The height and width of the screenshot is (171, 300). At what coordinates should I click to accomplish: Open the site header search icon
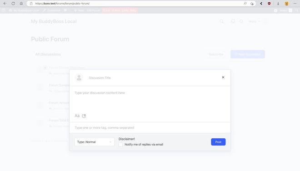pyautogui.click(x=221, y=21)
